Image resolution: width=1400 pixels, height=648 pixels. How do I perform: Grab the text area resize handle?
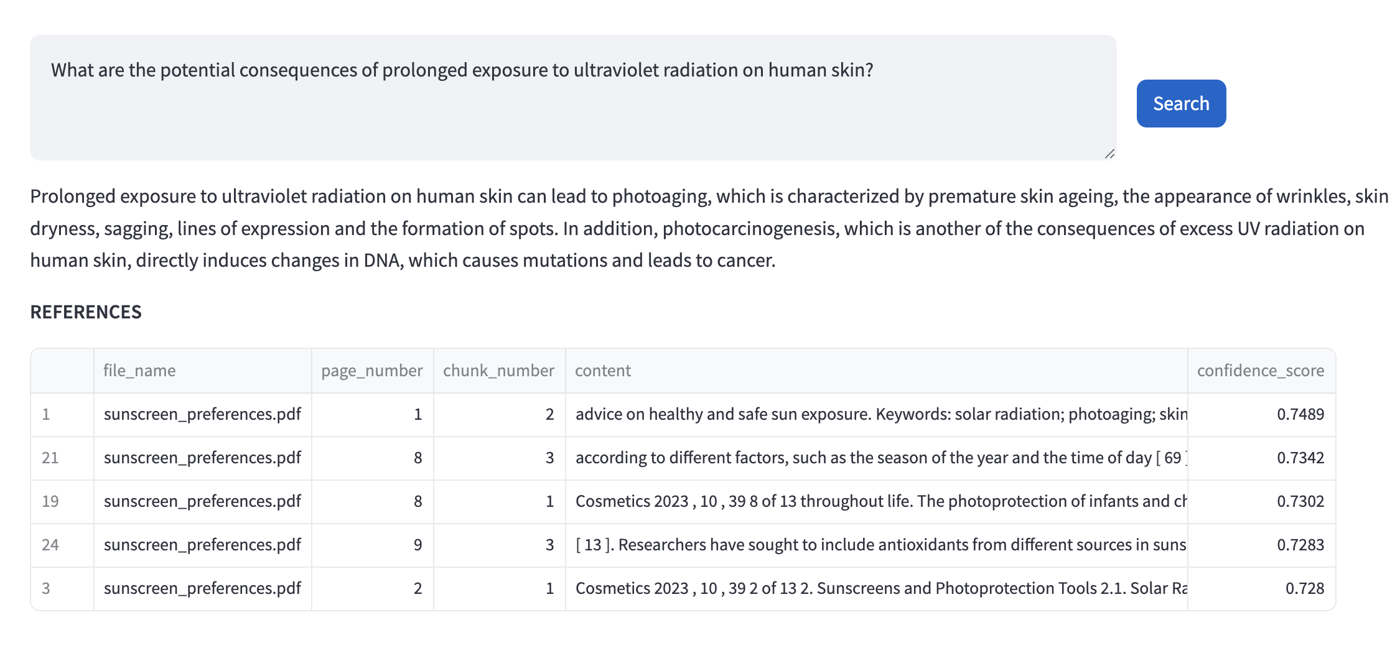[x=1109, y=154]
